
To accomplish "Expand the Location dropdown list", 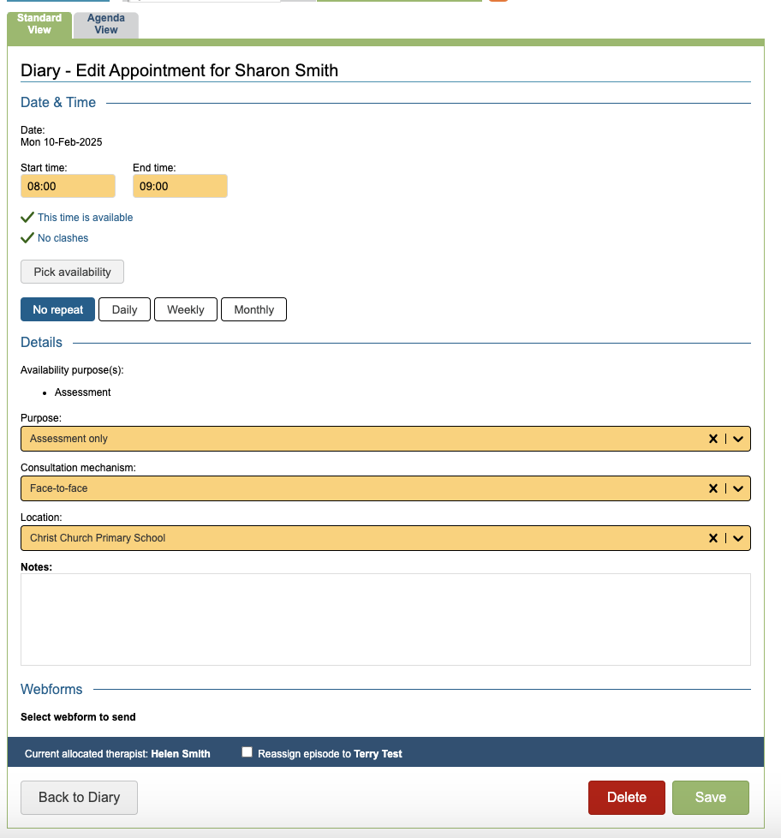I will 738,538.
